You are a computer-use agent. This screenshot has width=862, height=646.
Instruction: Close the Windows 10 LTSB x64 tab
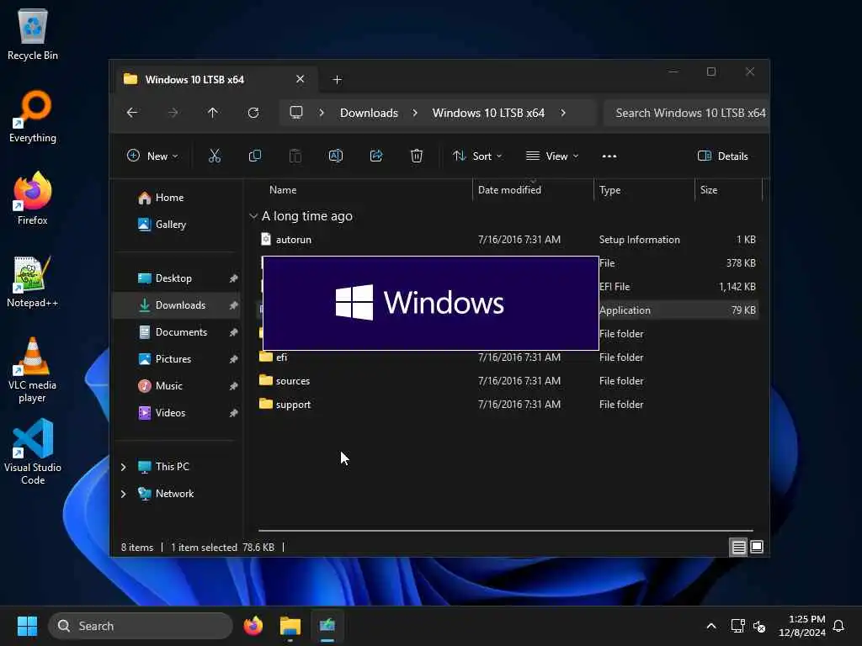pyautogui.click(x=301, y=79)
